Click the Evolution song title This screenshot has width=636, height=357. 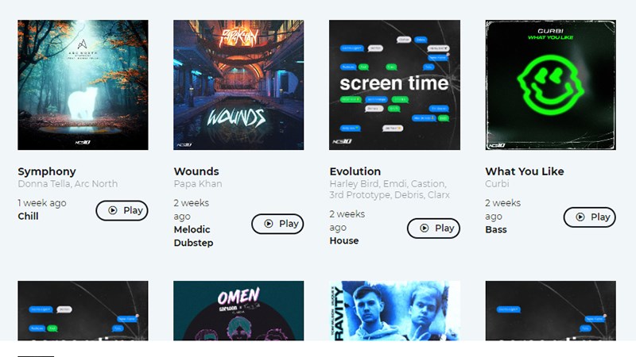click(x=355, y=171)
